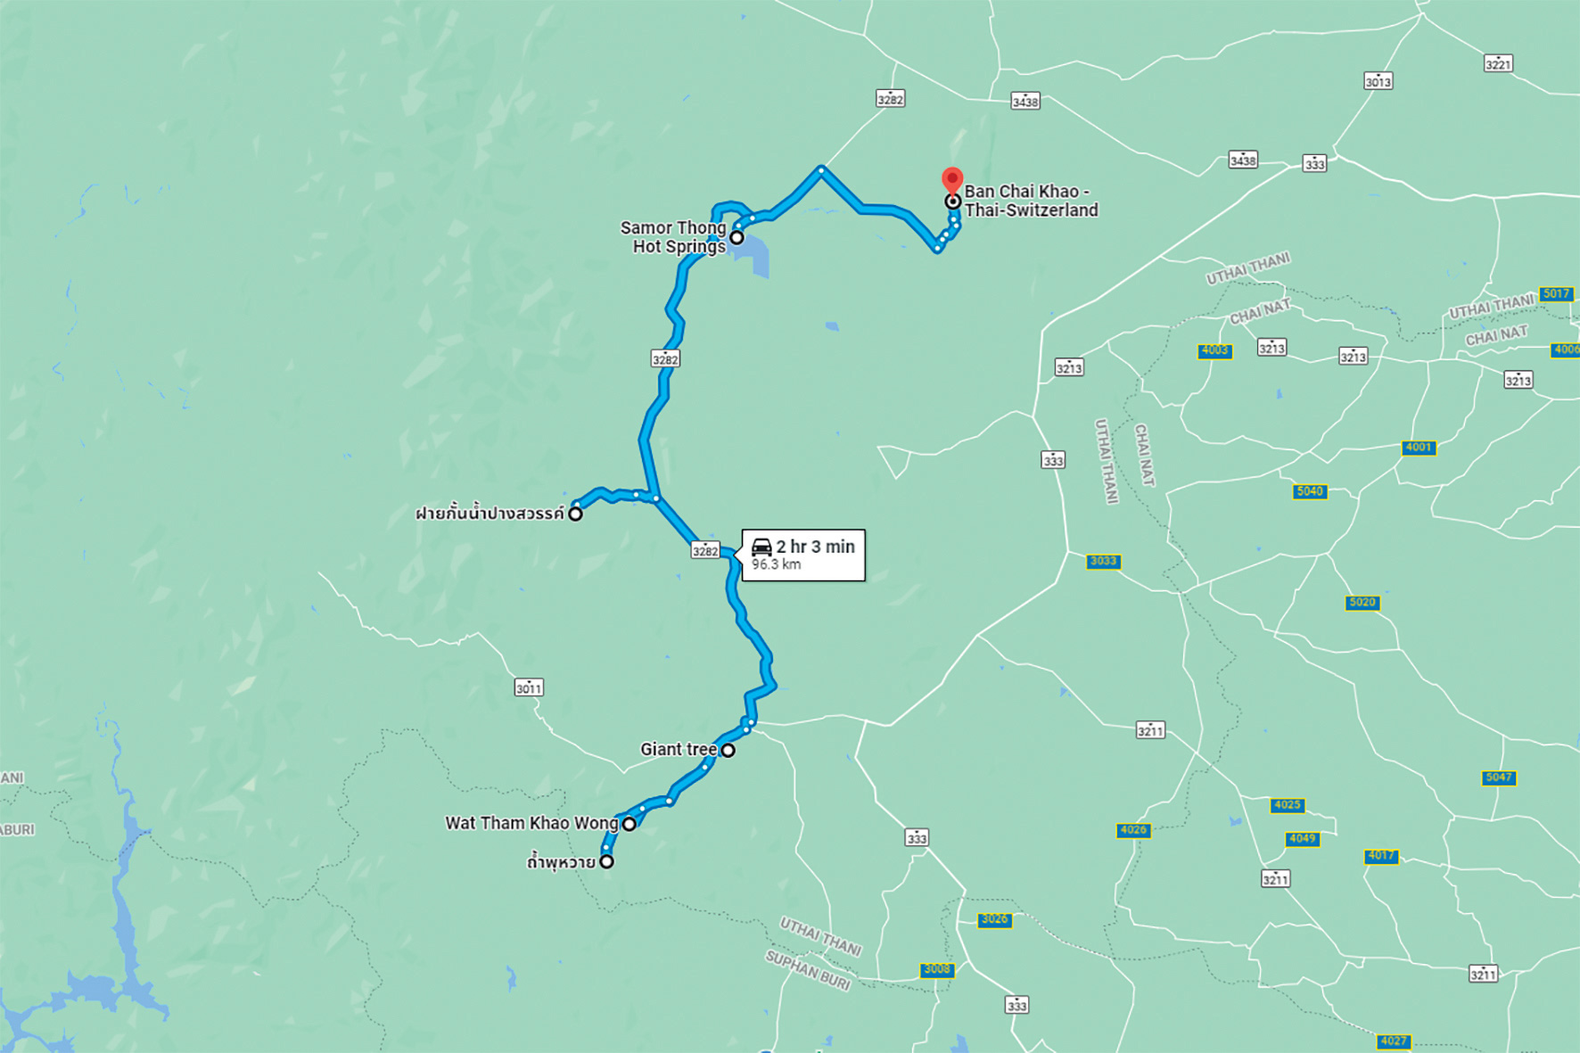This screenshot has height=1053, width=1580.
Task: Click the route peak north of hot springs
Action: 821,168
